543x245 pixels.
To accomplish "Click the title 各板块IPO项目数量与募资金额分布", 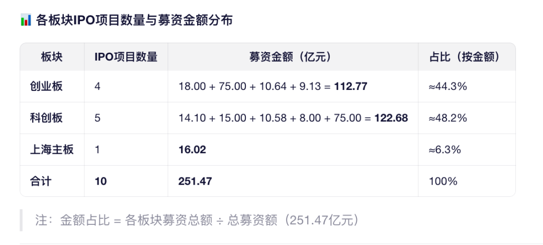I will coord(134,21).
